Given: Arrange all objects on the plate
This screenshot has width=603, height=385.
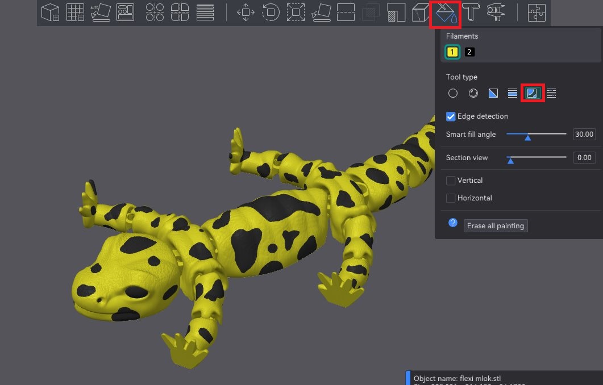Looking at the screenshot, I should coord(126,12).
